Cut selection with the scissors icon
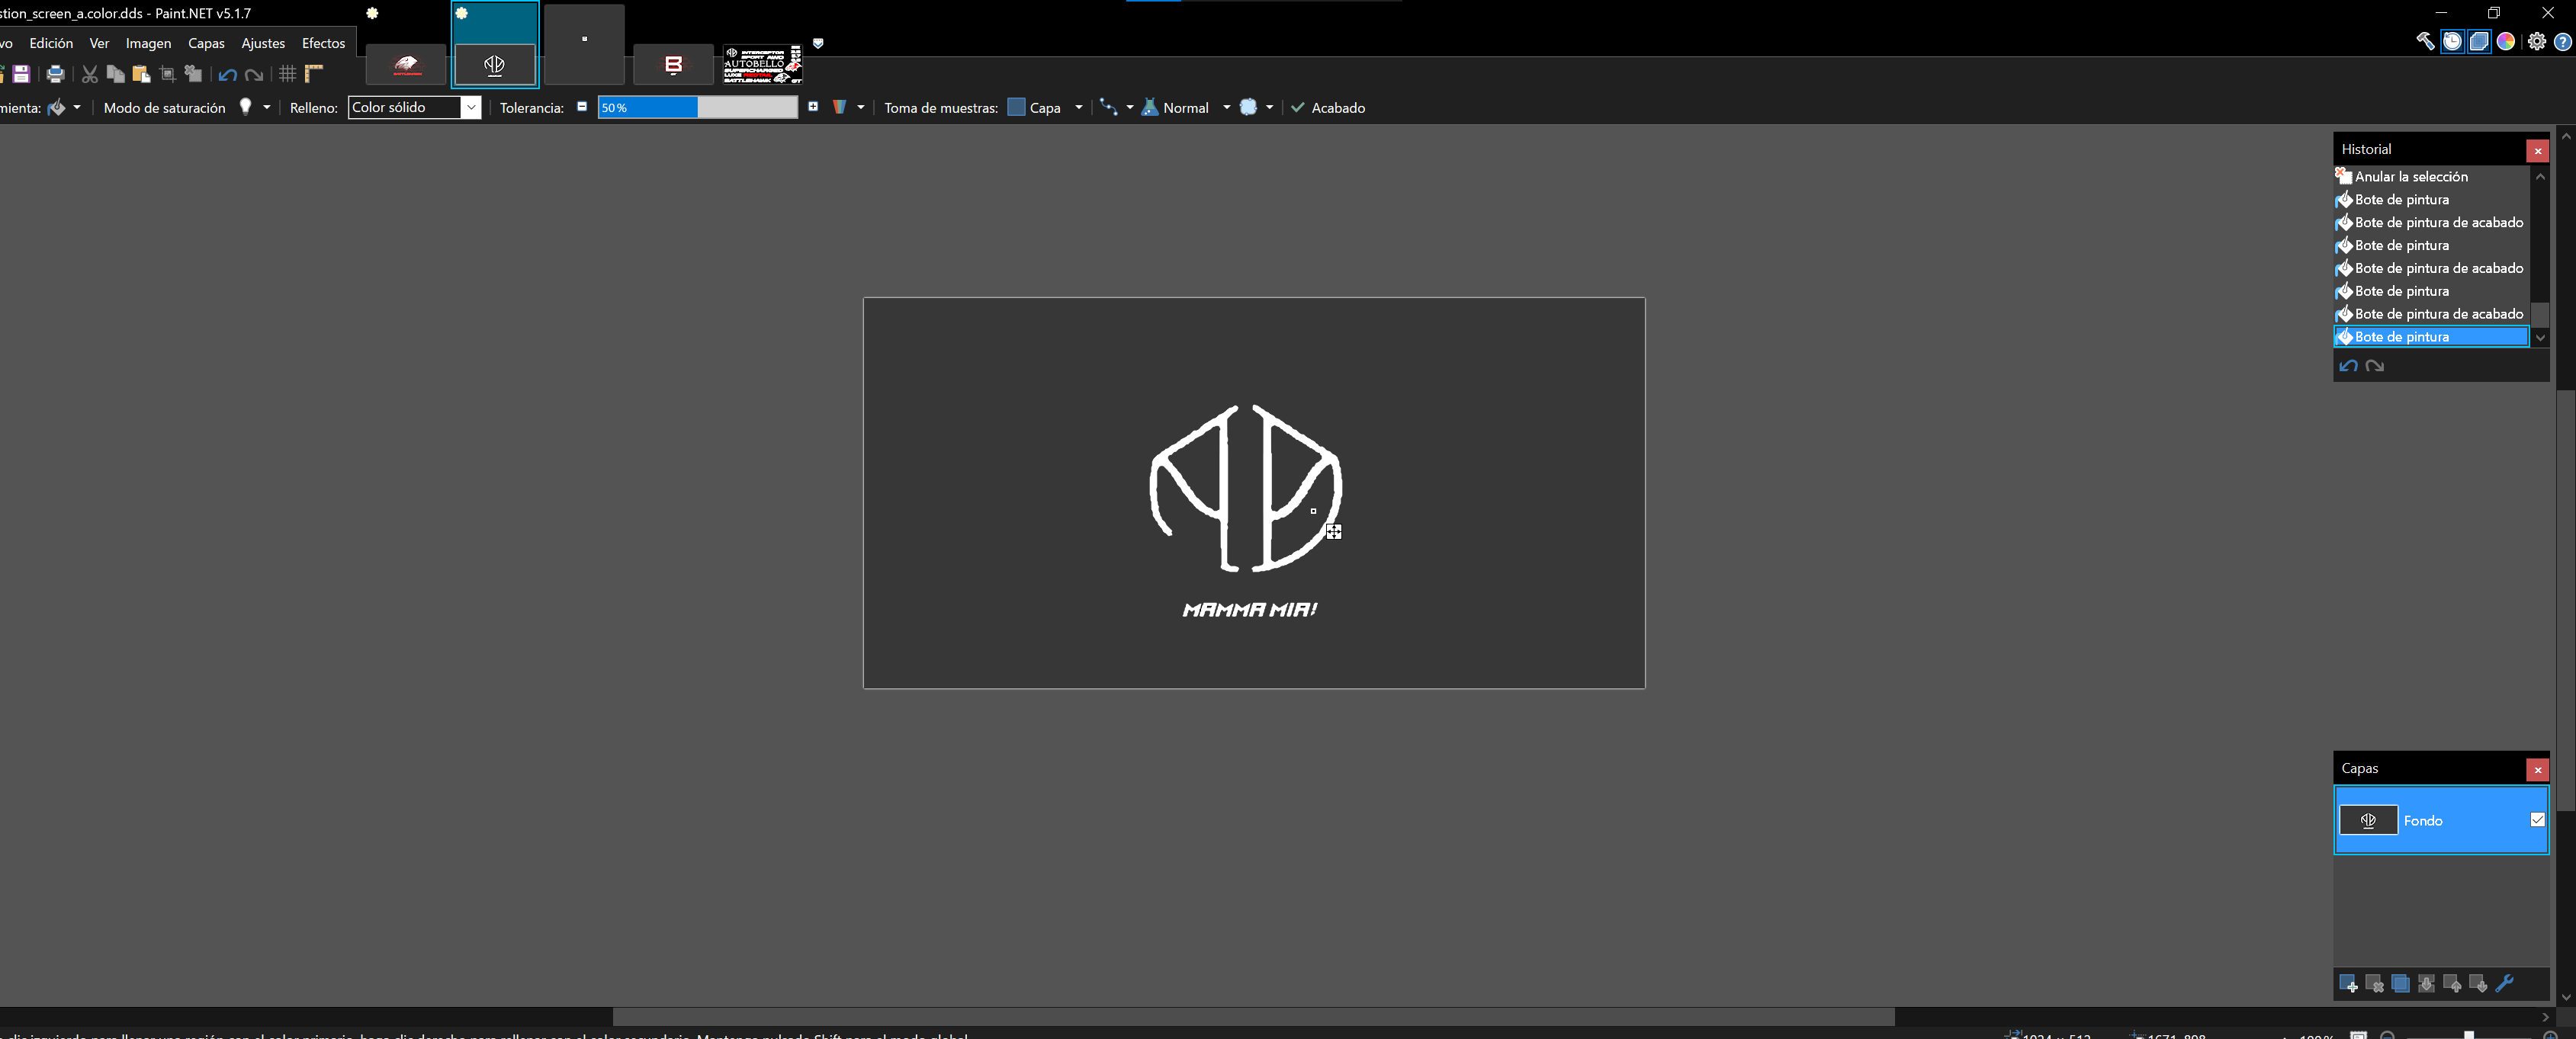Image resolution: width=2576 pixels, height=1039 pixels. point(90,74)
